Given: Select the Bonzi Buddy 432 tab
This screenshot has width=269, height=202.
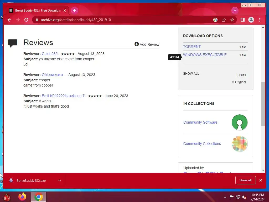Looking at the screenshot, I should pos(37,11).
